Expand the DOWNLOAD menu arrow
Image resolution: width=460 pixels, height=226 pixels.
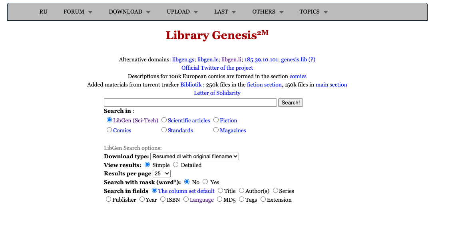tap(148, 12)
